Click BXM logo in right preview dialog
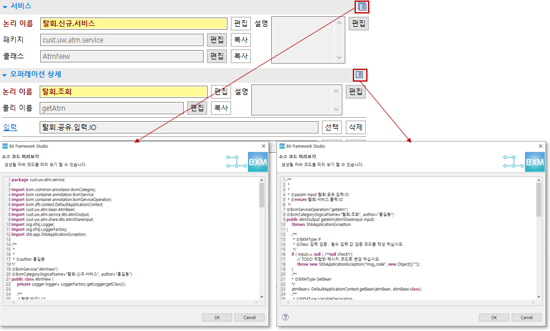550x331 pixels. tap(535, 161)
